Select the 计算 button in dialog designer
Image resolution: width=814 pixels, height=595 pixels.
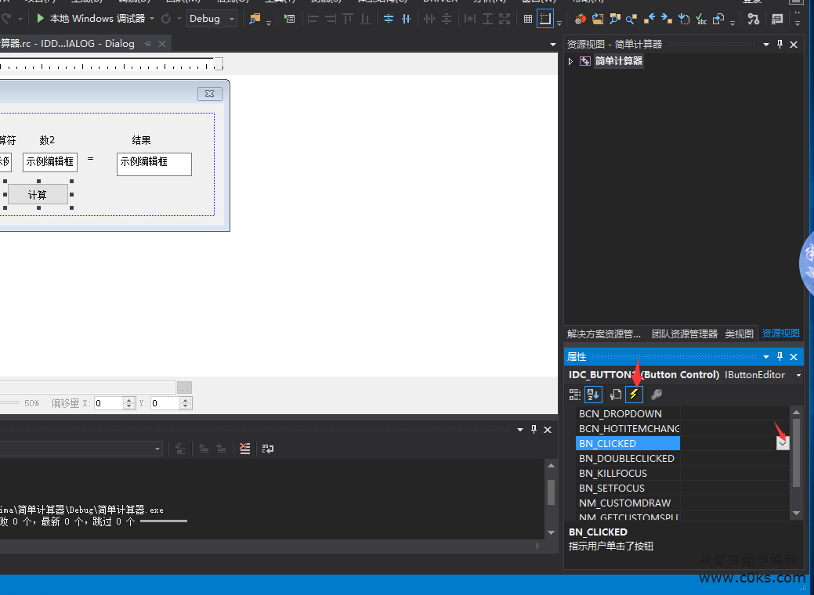pyautogui.click(x=38, y=195)
